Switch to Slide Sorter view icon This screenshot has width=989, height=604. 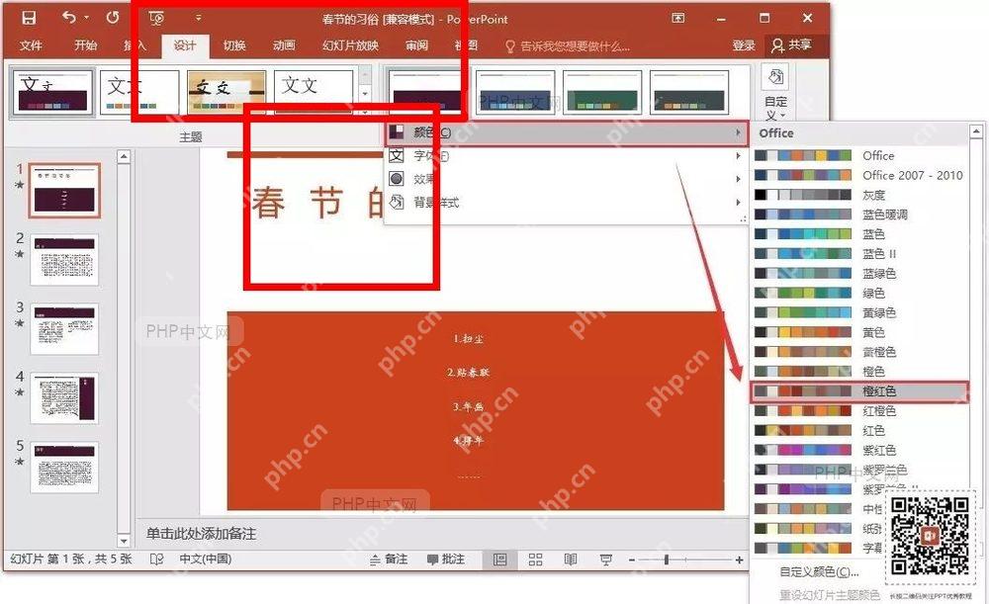tap(535, 560)
